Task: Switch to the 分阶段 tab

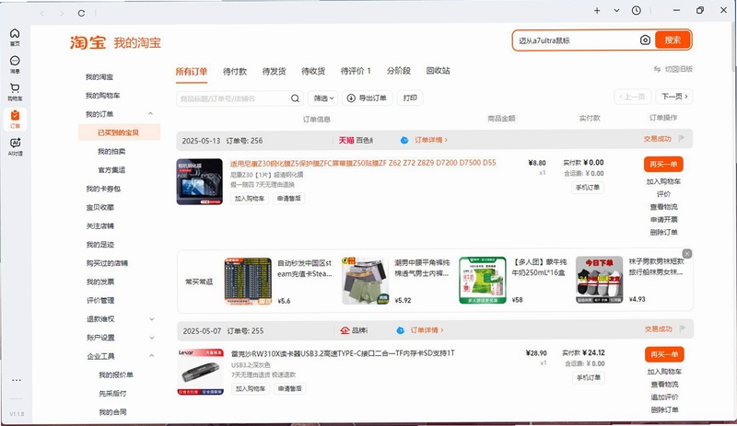Action: 399,71
